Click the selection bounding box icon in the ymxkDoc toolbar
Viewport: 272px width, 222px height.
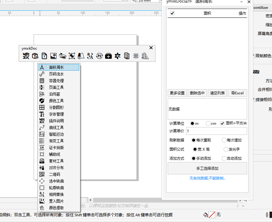[72, 56]
